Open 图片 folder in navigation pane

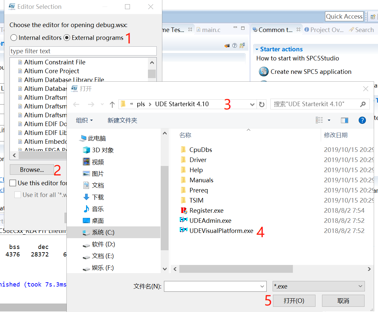coord(94,173)
